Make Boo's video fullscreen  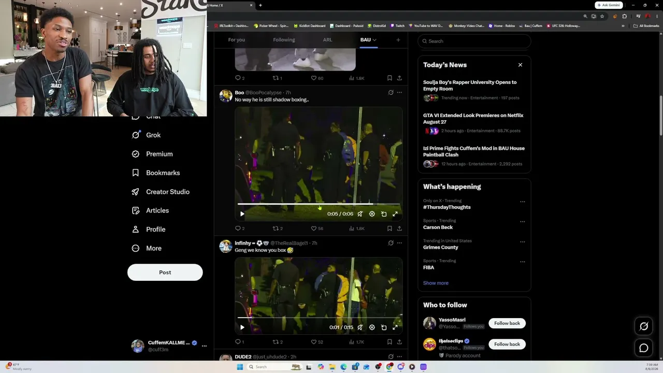395,214
